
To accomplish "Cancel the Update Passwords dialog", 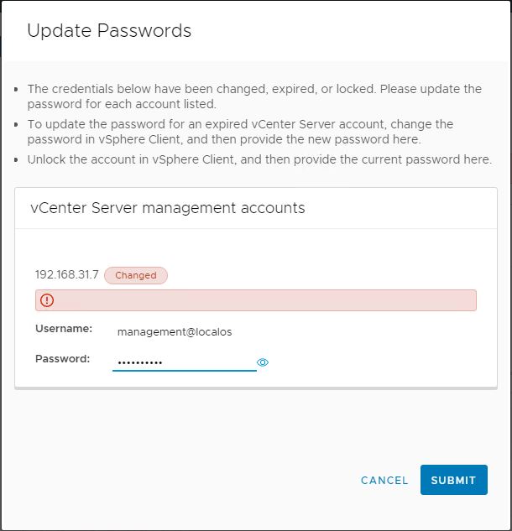I will [x=384, y=481].
